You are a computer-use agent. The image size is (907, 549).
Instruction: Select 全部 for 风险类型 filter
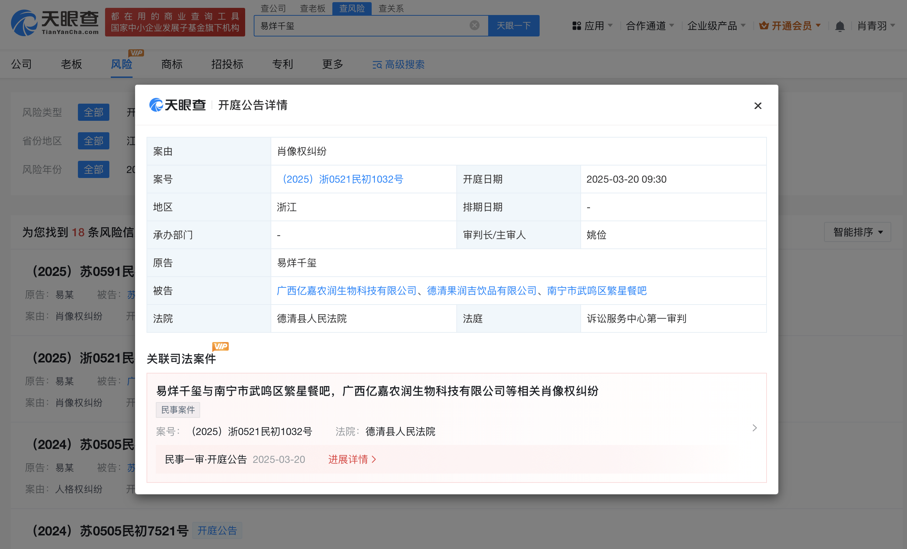point(94,112)
